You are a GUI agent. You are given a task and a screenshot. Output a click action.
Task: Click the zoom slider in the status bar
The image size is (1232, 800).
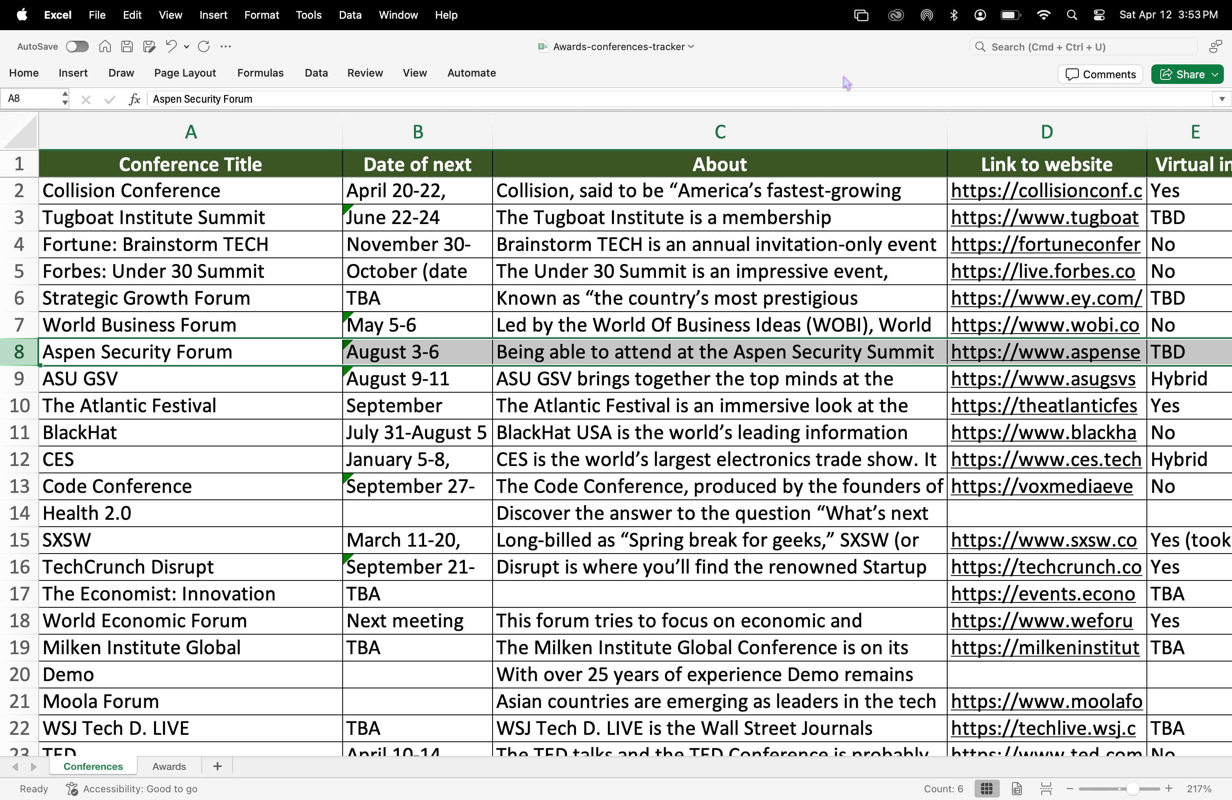(1133, 789)
